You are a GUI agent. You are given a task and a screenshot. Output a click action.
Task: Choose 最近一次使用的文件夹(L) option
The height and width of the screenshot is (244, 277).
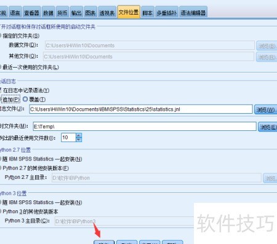(x=30, y=67)
